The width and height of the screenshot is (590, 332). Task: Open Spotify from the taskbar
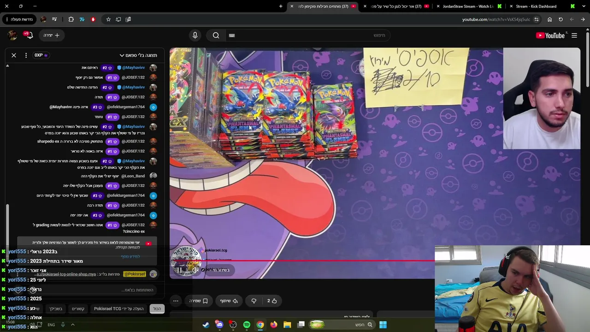247,325
